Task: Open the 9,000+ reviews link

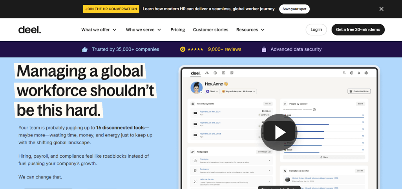Action: point(225,49)
